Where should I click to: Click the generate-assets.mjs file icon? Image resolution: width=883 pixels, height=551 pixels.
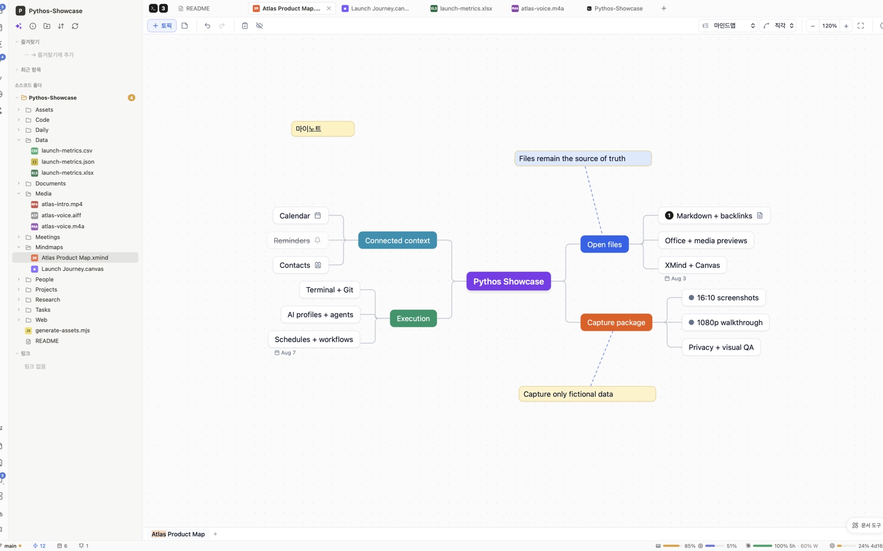[x=28, y=331]
